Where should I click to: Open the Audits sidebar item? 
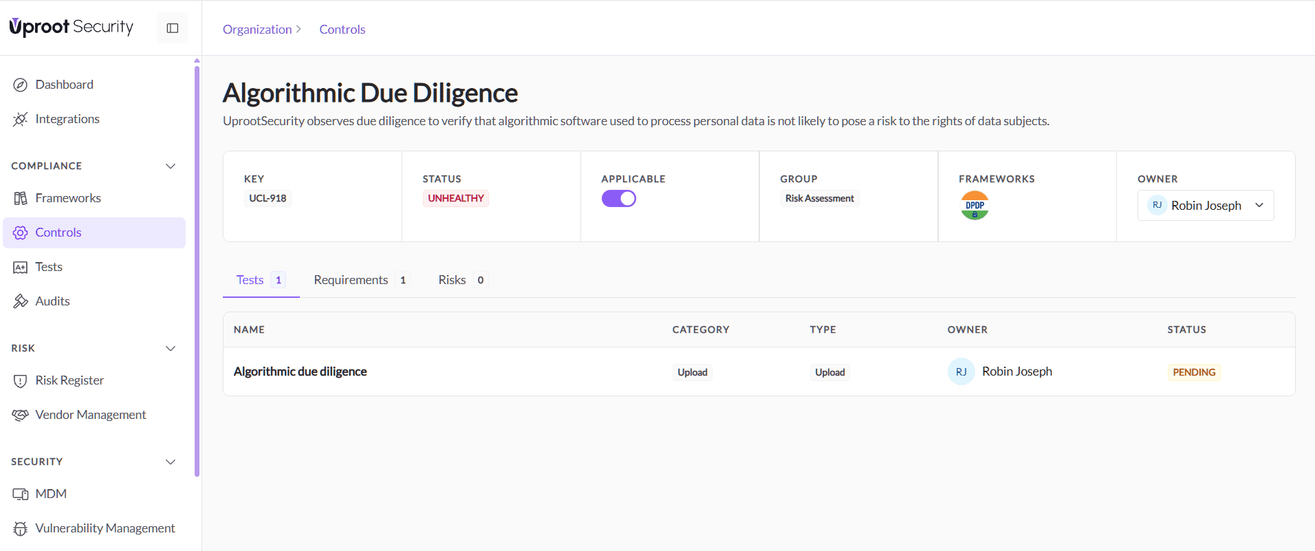click(x=94, y=301)
